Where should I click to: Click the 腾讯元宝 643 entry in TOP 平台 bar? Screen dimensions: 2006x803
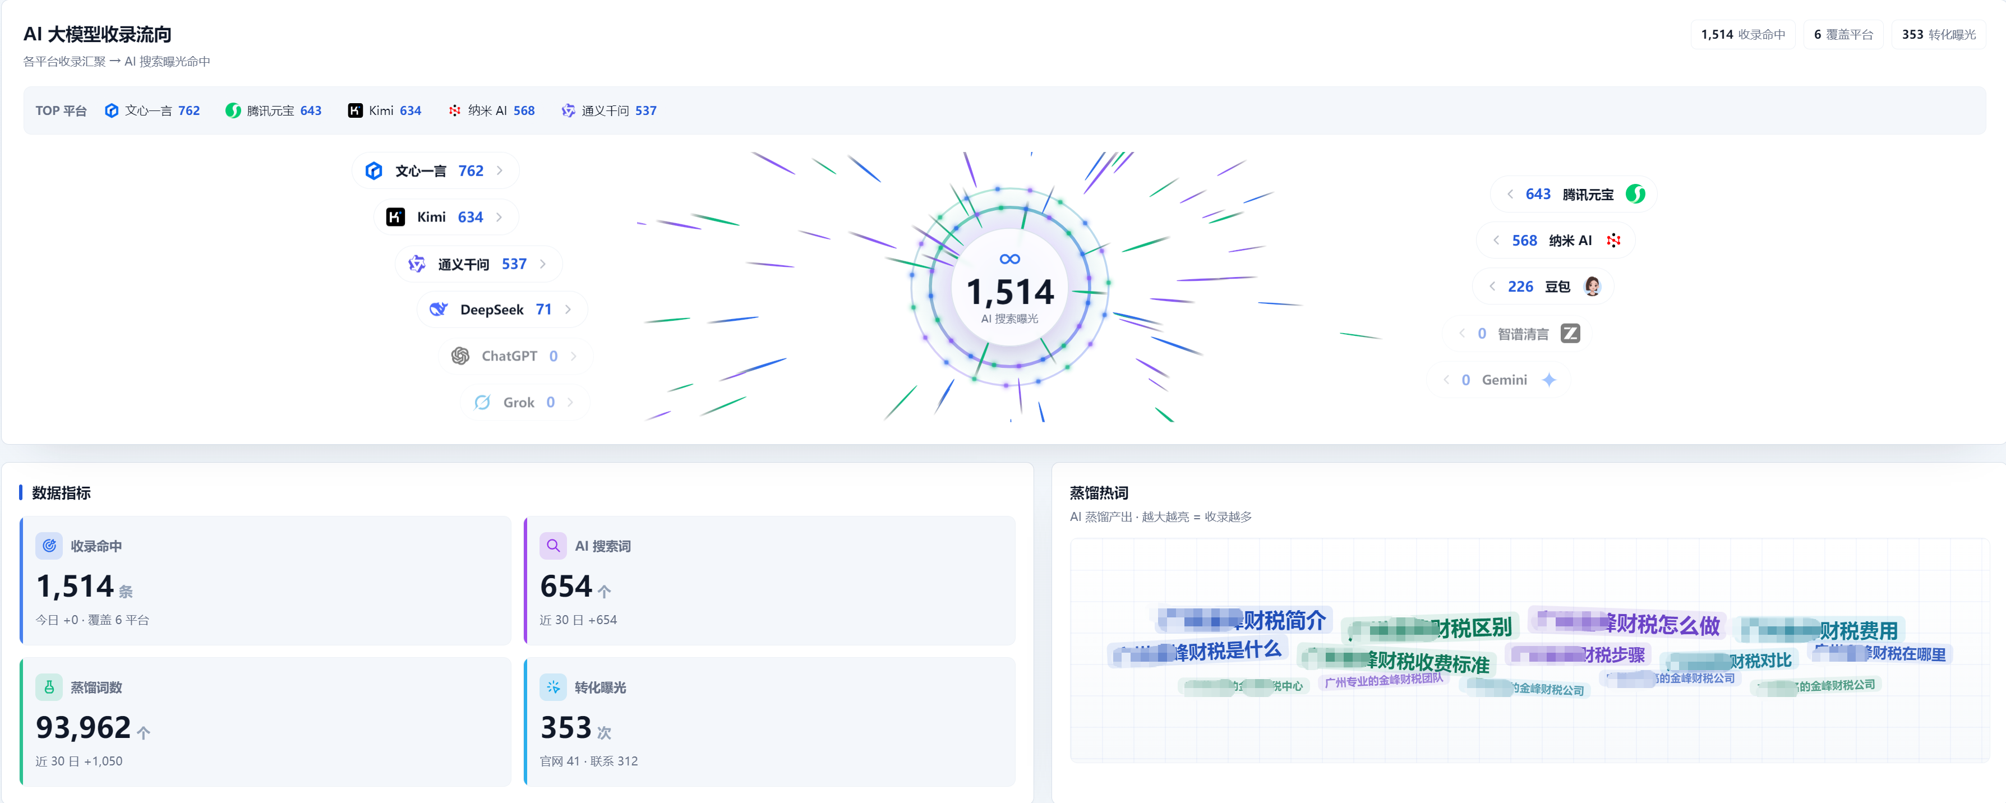(273, 110)
